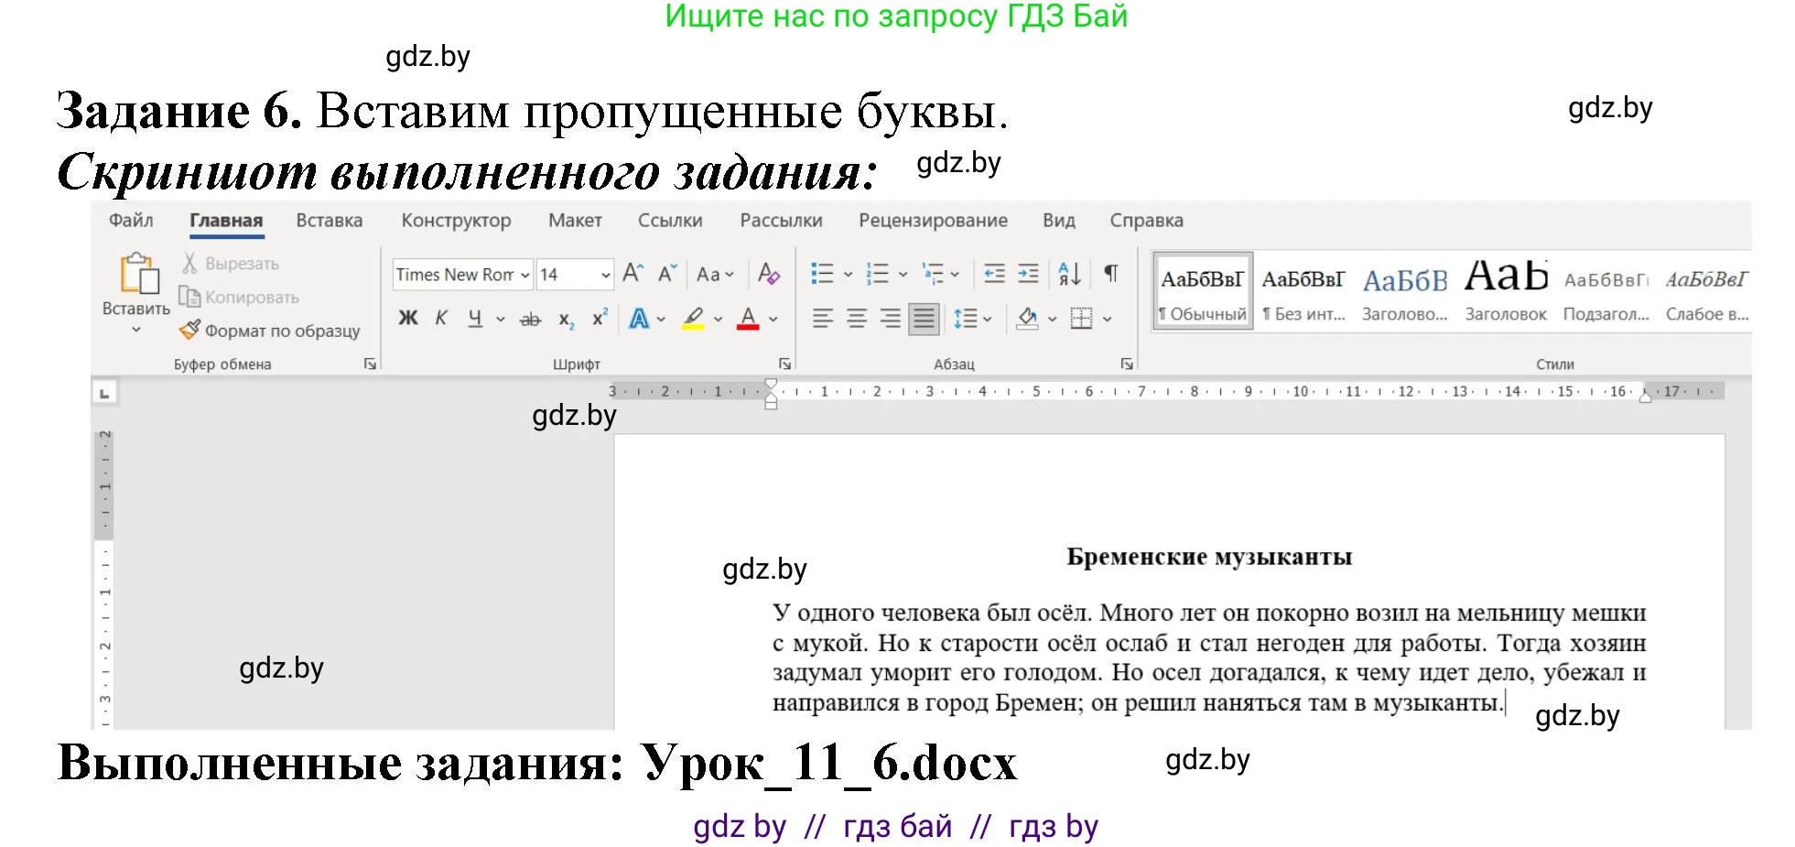Switch to the Вставка tab

[328, 220]
